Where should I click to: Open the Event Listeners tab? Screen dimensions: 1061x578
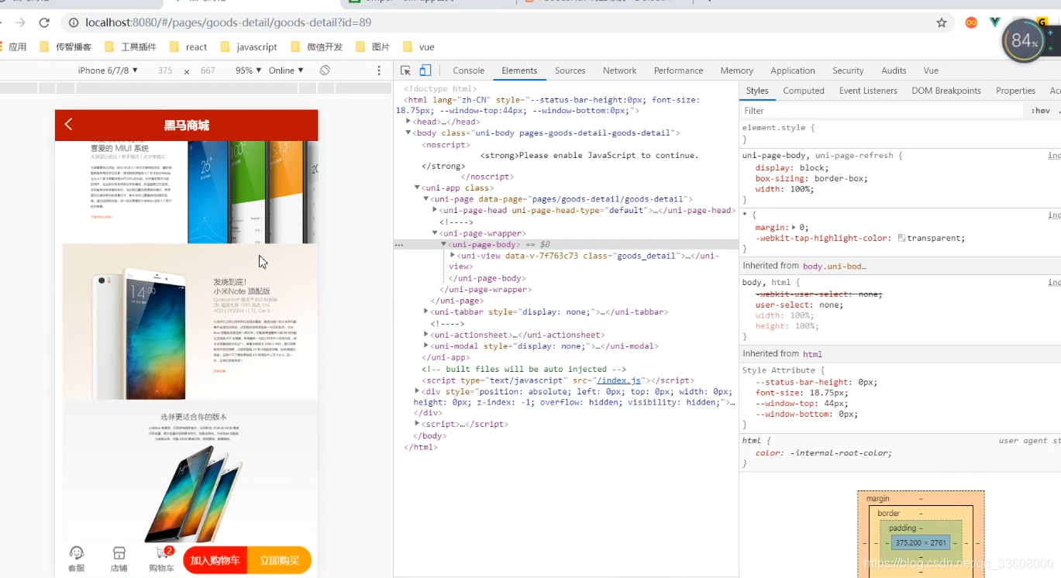[x=868, y=91]
